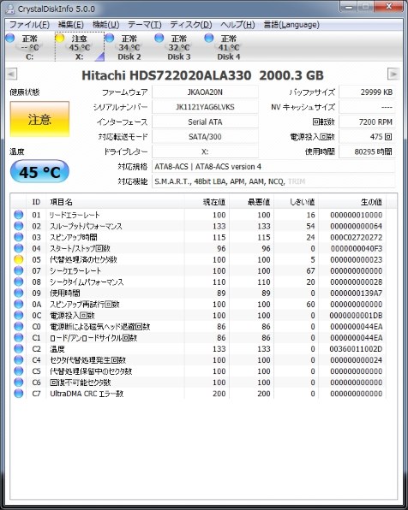408x510 pixels.
Task: Click the しきい値 column header
Action: point(297,202)
